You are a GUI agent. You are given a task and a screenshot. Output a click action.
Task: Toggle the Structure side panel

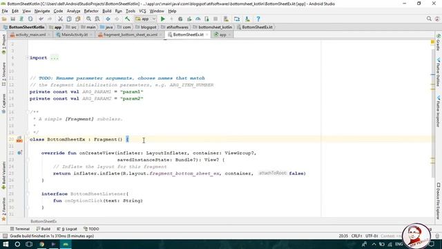click(x=3, y=74)
